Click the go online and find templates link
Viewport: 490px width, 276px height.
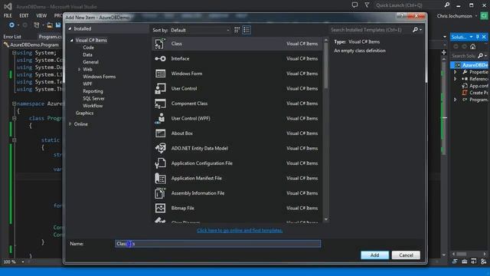tap(240, 230)
